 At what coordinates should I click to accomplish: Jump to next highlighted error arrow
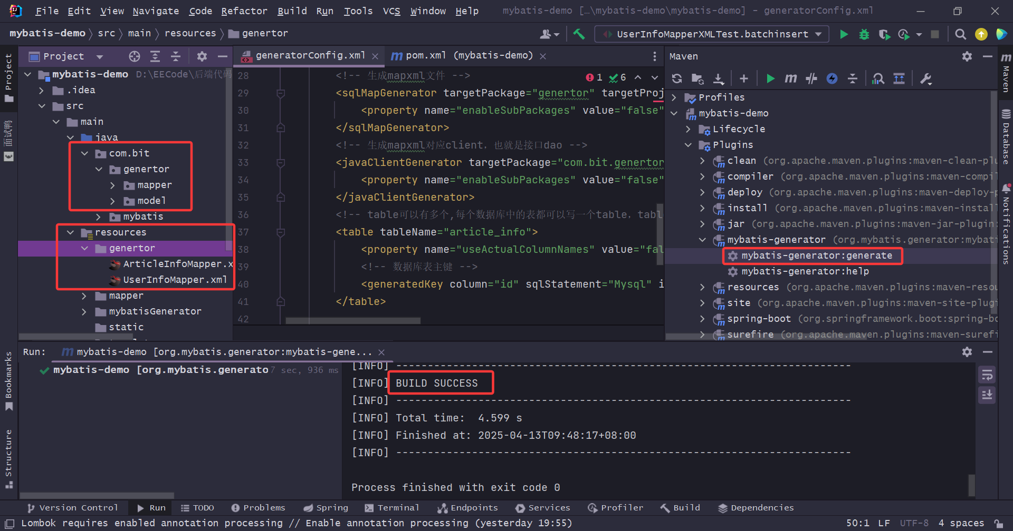click(655, 77)
